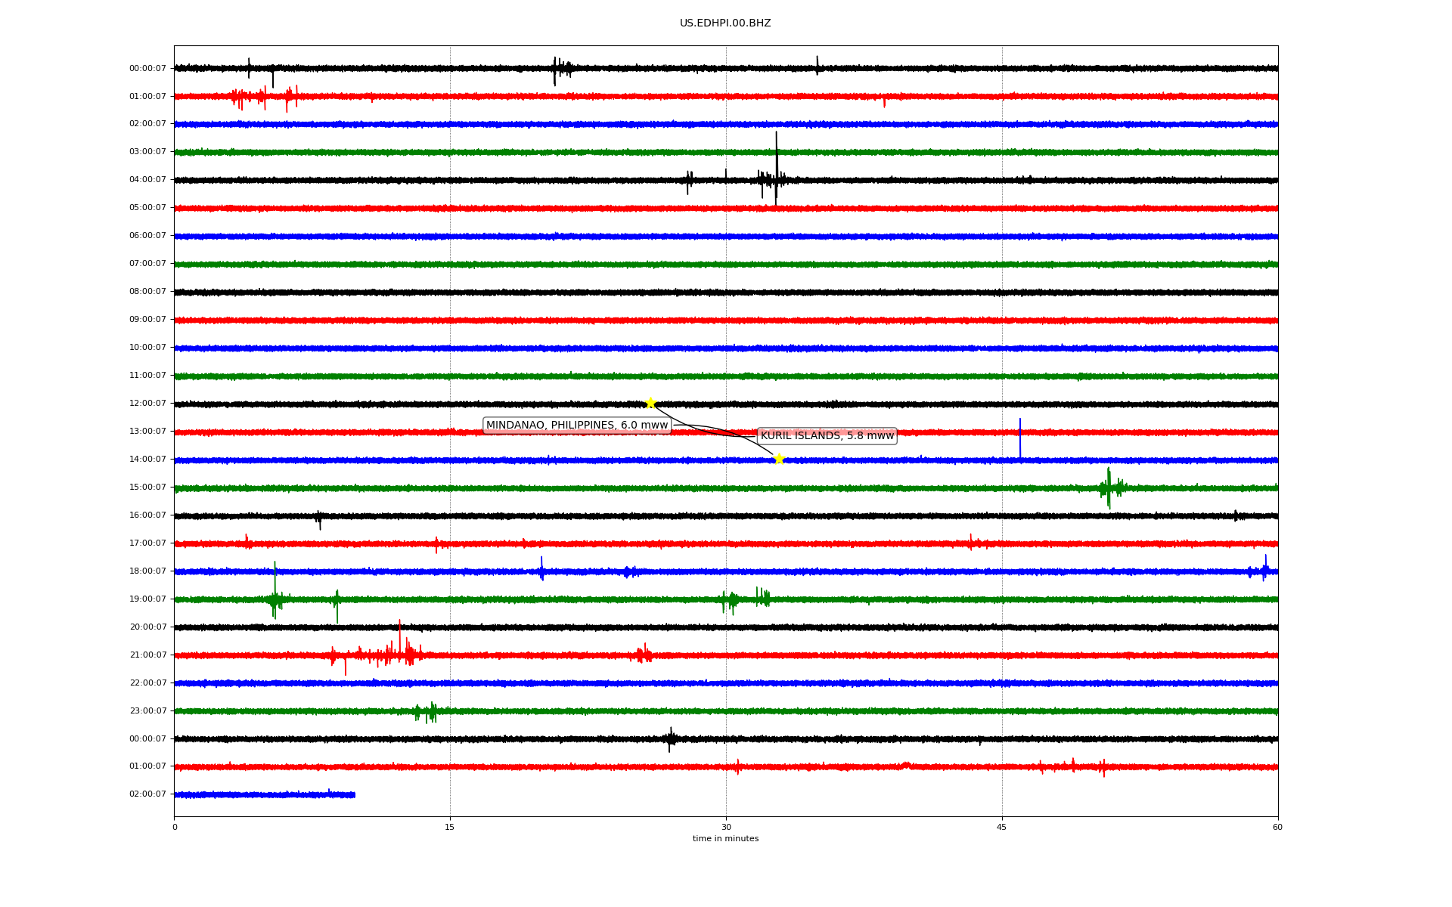
Task: Click the 60 tick label on x-axis
Action: pyautogui.click(x=1277, y=827)
